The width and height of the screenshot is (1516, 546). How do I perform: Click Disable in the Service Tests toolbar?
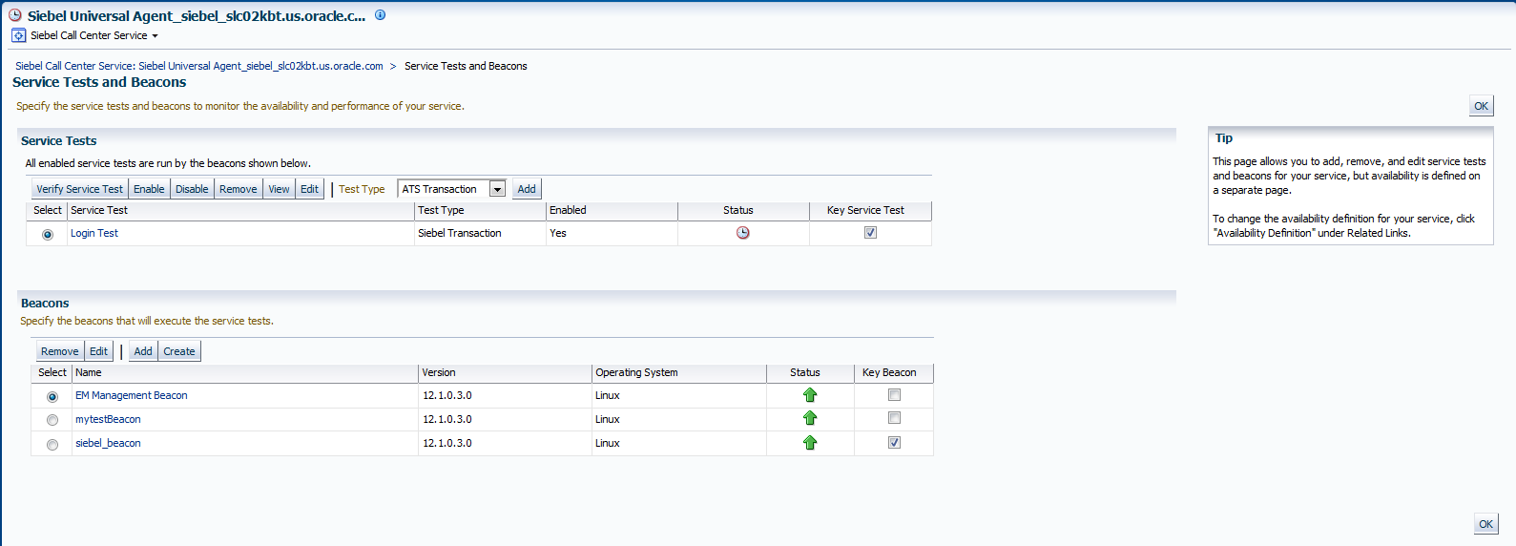pyautogui.click(x=192, y=189)
